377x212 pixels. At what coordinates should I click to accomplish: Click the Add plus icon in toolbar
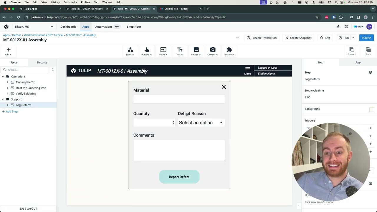(8, 51)
